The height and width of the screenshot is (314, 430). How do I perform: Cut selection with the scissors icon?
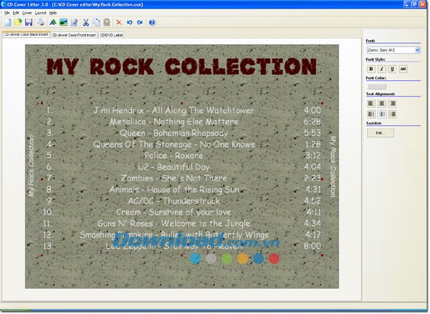click(x=86, y=22)
